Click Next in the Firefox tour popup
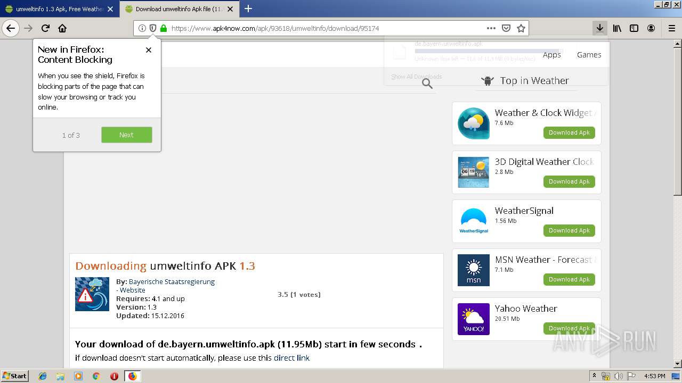 [x=127, y=135]
